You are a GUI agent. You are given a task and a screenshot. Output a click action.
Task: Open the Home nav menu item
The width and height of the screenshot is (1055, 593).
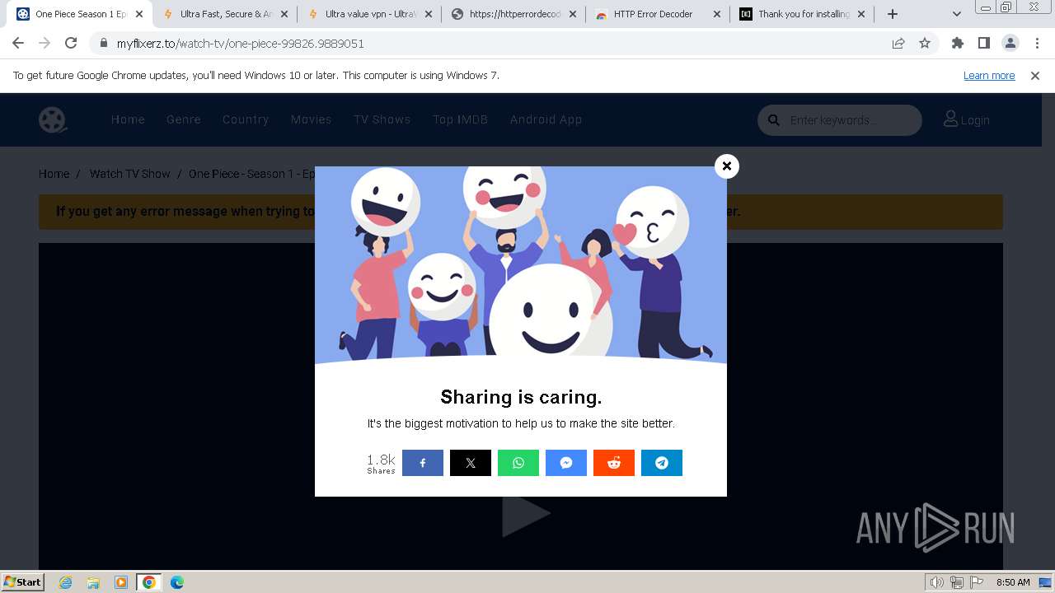pos(128,119)
